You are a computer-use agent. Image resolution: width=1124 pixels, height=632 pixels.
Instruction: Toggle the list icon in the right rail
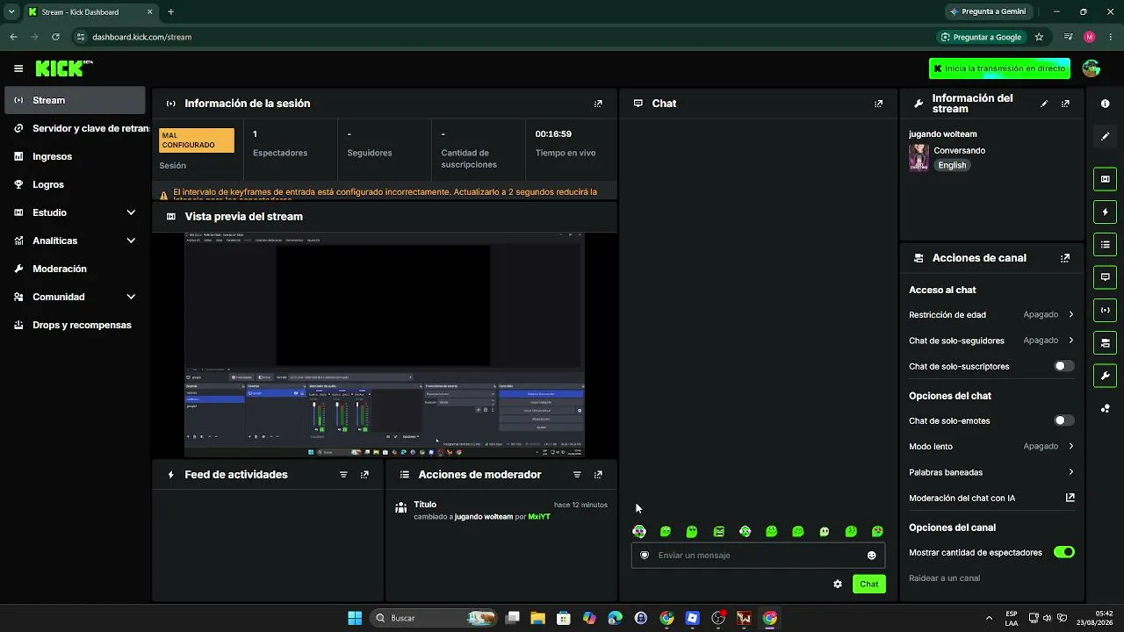1105,245
